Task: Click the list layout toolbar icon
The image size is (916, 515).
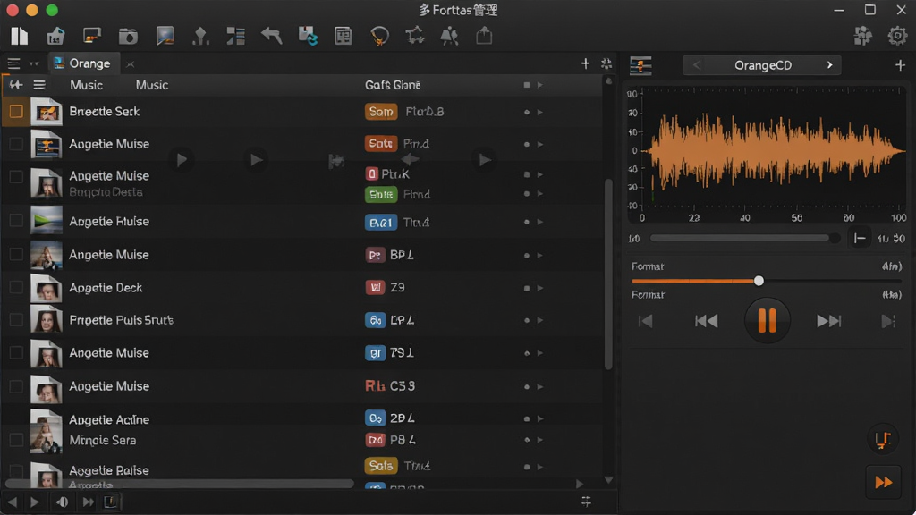Action: pos(236,36)
